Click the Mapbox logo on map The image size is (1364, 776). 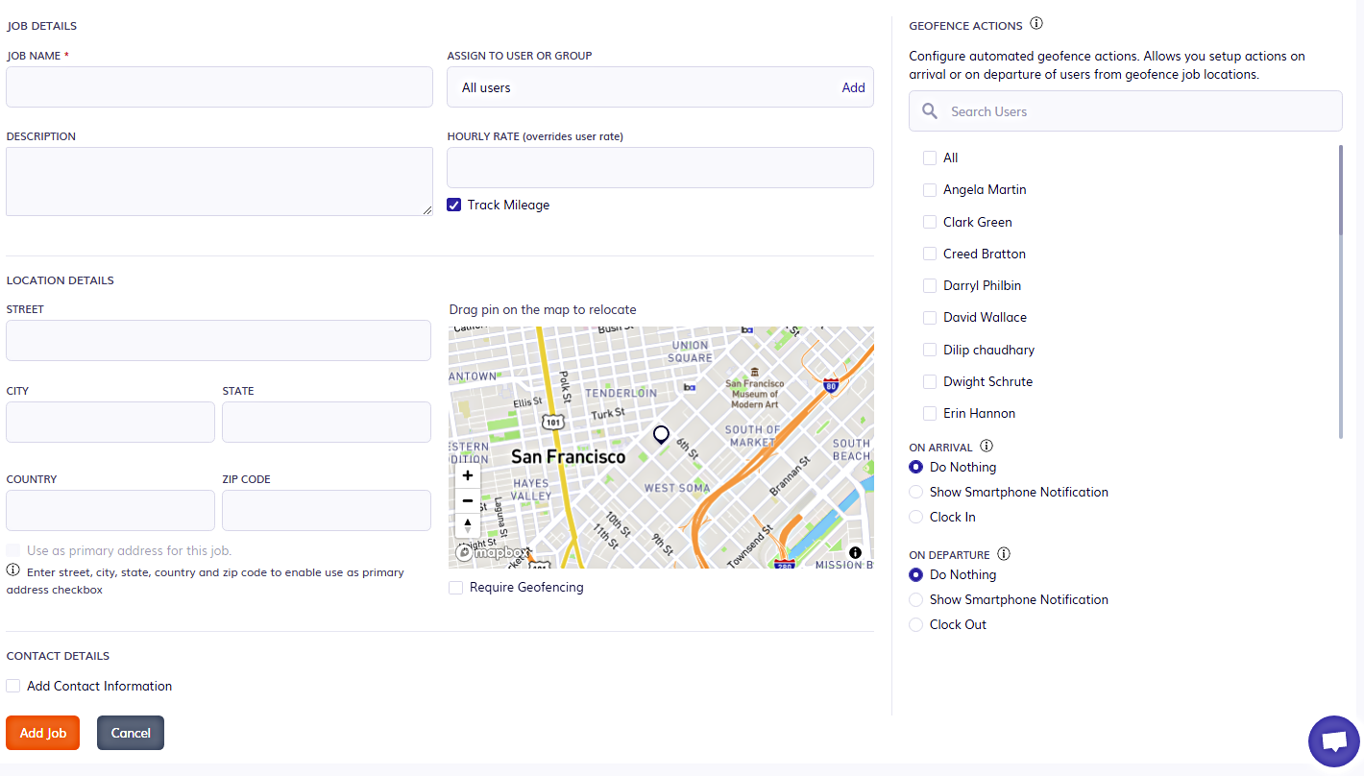point(491,553)
